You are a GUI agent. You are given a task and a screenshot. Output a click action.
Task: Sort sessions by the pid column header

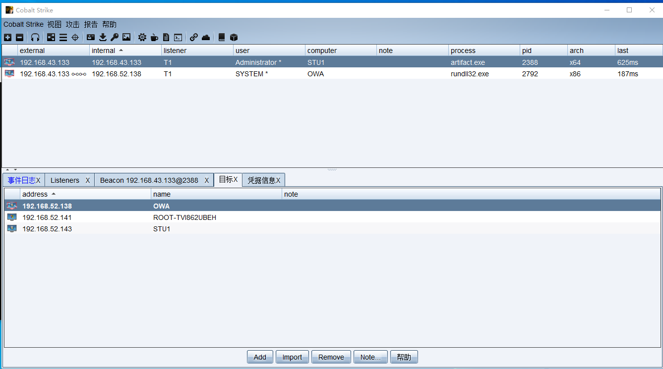544,51
